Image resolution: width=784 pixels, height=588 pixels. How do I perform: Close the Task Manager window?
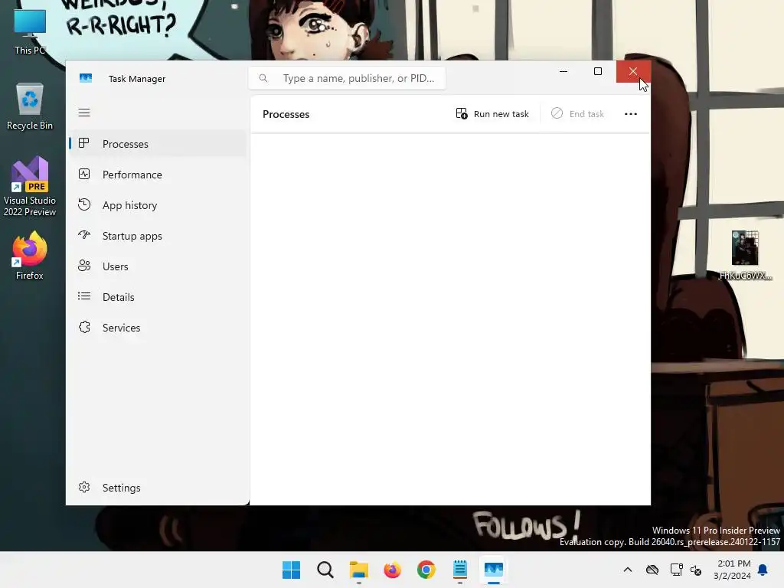[x=633, y=71]
